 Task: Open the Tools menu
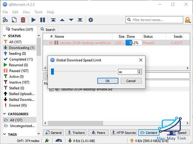click(x=38, y=12)
